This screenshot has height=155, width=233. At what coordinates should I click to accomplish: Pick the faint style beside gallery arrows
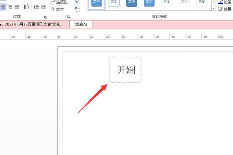point(202,3)
